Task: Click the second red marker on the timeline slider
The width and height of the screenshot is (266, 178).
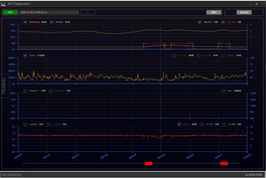Action: 224,164
